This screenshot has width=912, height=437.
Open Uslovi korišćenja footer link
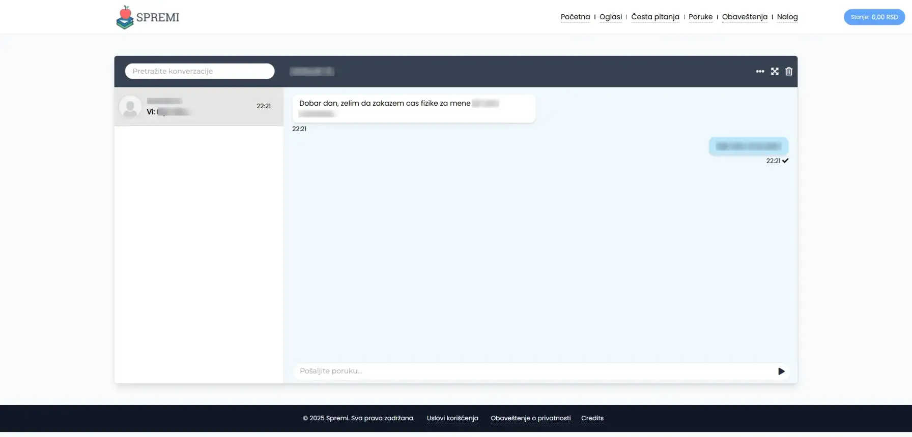click(452, 418)
